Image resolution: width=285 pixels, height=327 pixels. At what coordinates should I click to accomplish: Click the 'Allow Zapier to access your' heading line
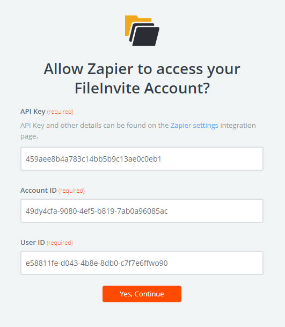point(142,69)
